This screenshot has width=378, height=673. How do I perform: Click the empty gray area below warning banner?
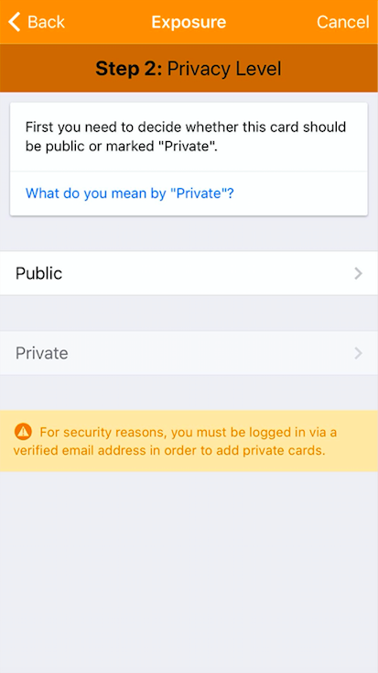189,571
